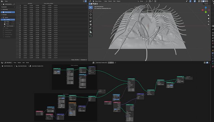Open the node editor Add menu
The image size is (214, 122).
click(x=24, y=63)
